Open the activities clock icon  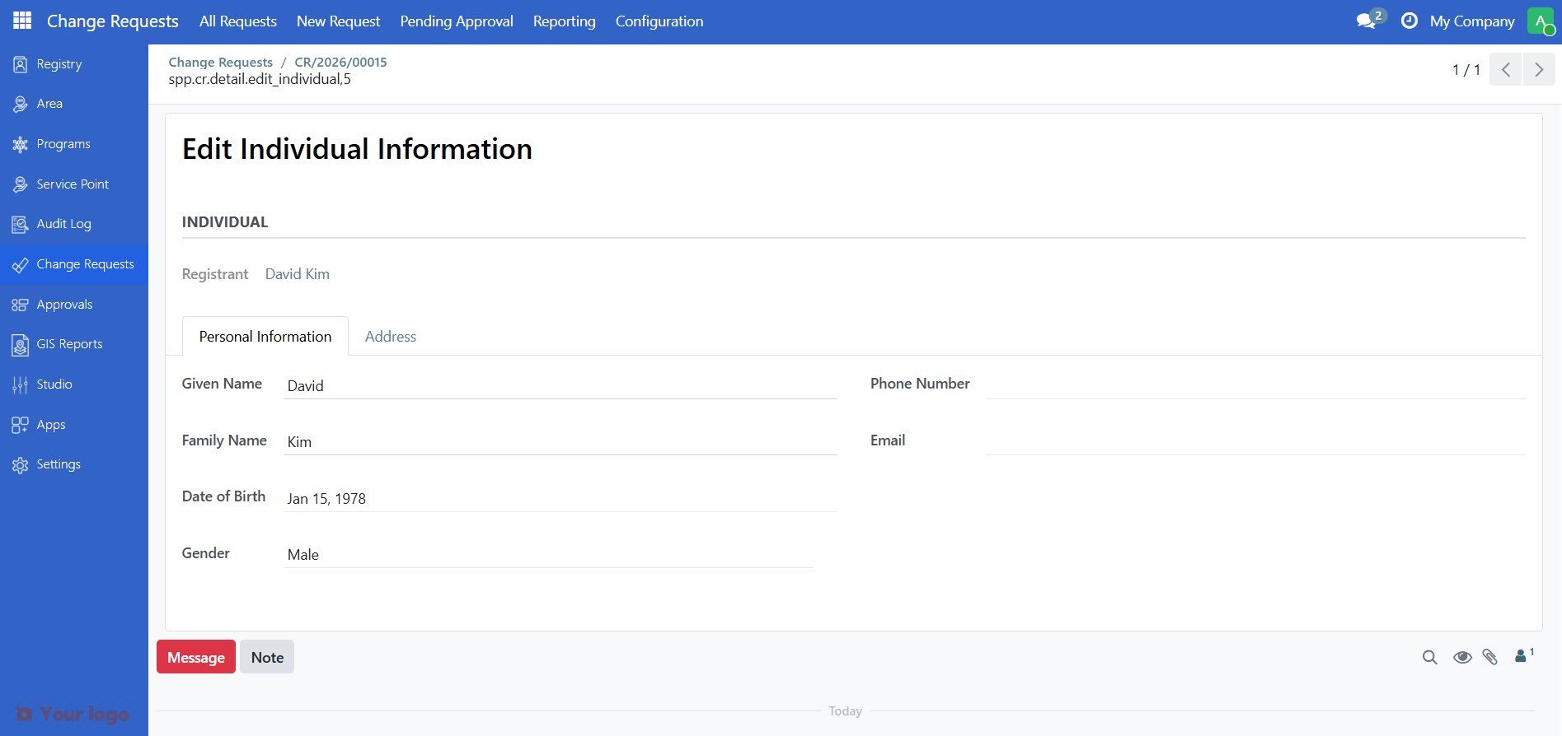[1410, 21]
